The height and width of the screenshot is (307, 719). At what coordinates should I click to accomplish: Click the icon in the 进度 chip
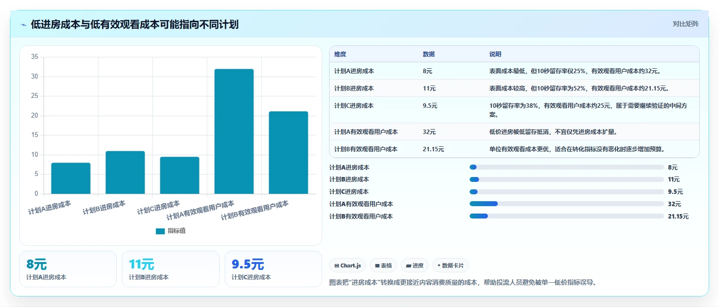[x=408, y=266]
